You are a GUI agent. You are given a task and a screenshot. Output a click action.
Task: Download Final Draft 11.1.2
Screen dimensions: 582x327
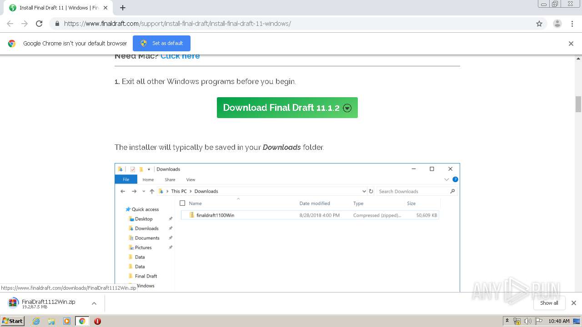287,108
